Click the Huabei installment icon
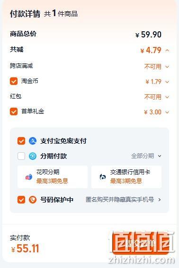 tap(29, 177)
